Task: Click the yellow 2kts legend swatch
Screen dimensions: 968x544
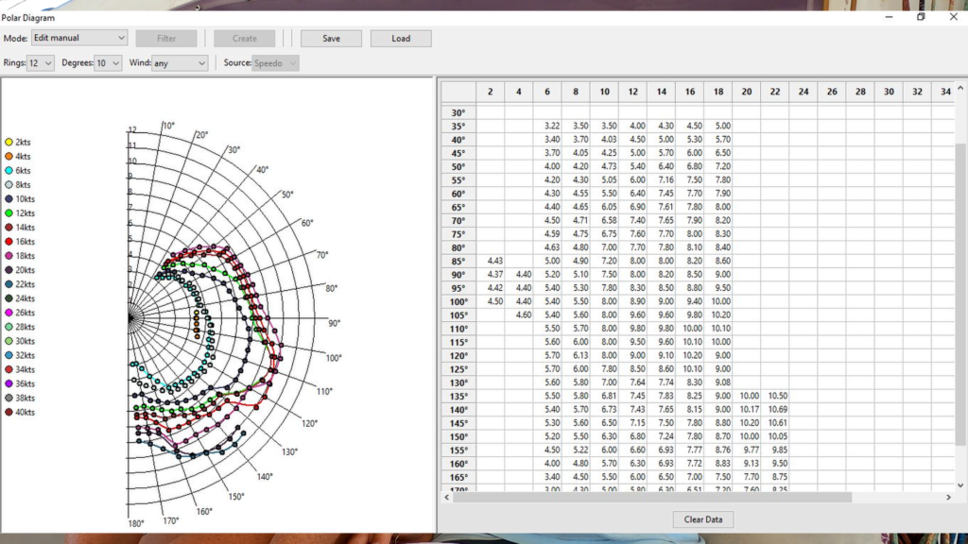Action: pyautogui.click(x=9, y=143)
